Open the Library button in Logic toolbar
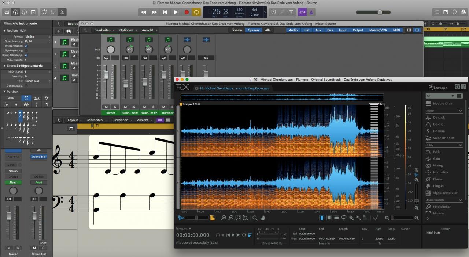Image resolution: width=469 pixels, height=257 pixels. click(7, 12)
